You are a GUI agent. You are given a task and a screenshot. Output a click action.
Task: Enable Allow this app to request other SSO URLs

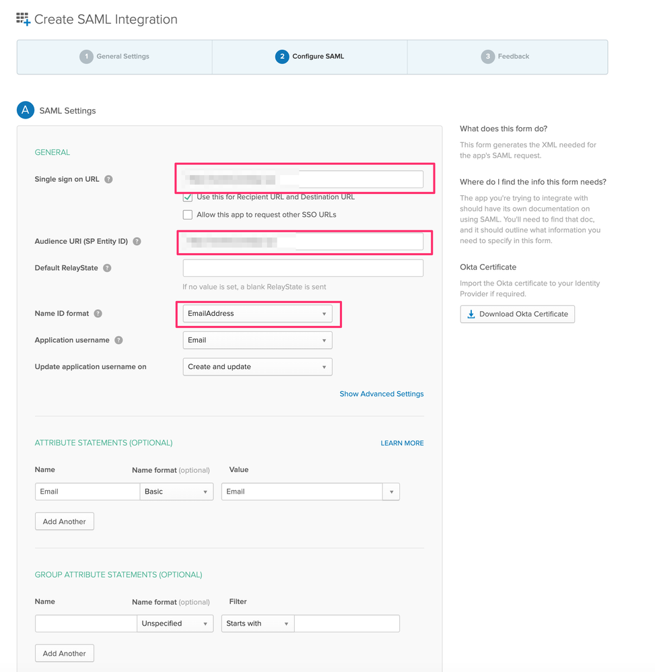pyautogui.click(x=188, y=215)
